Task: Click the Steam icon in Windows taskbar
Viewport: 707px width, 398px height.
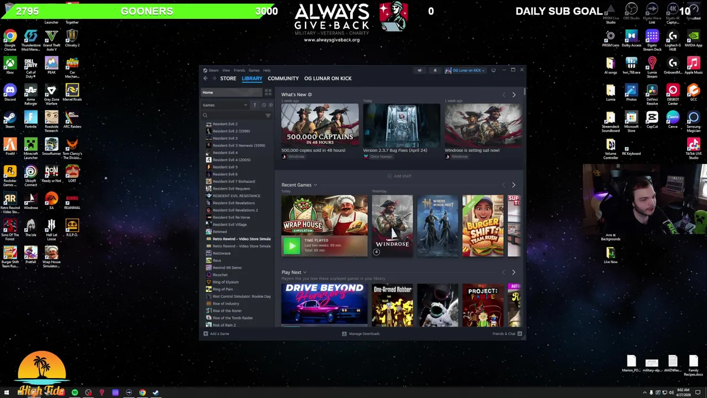Action: click(156, 392)
